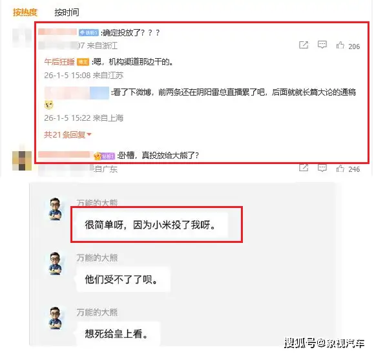
Task: Select message bubble 他们受不了了呗
Action: pyautogui.click(x=123, y=279)
